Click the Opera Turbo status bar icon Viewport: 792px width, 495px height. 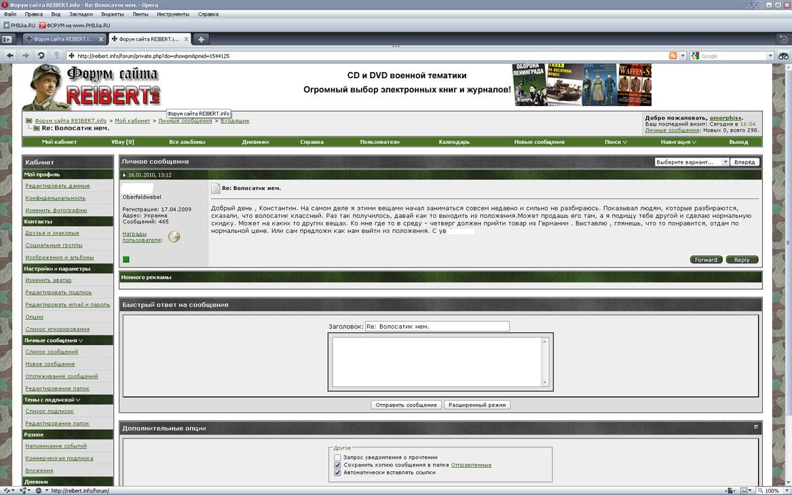click(x=39, y=490)
